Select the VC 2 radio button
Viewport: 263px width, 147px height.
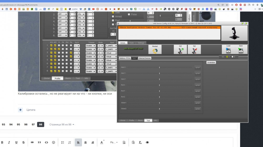click(232, 57)
